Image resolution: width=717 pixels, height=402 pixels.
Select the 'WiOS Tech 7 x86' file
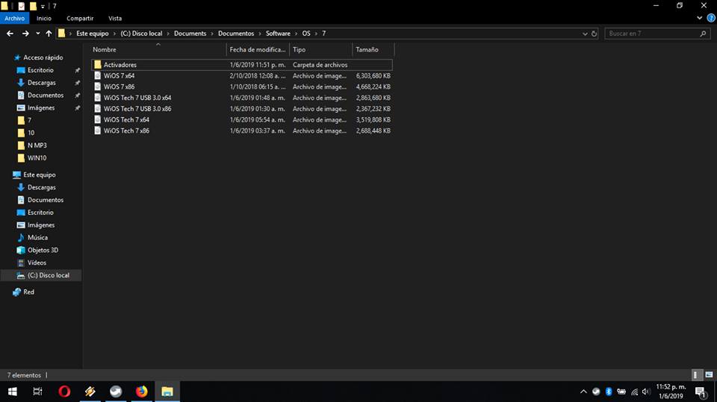(x=241, y=131)
